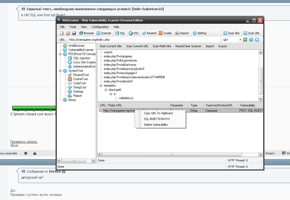Click the Scan Site toolbar button

tap(231, 33)
